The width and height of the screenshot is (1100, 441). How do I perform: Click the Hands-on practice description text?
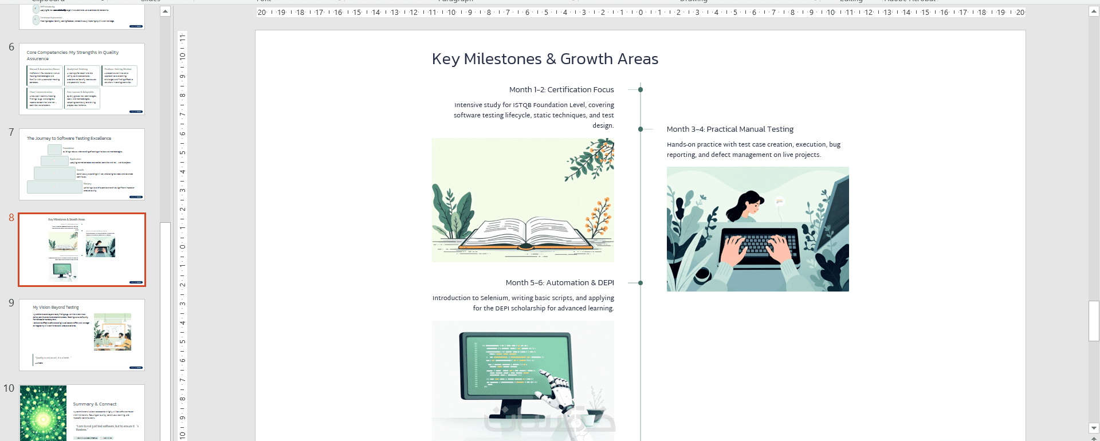point(753,149)
